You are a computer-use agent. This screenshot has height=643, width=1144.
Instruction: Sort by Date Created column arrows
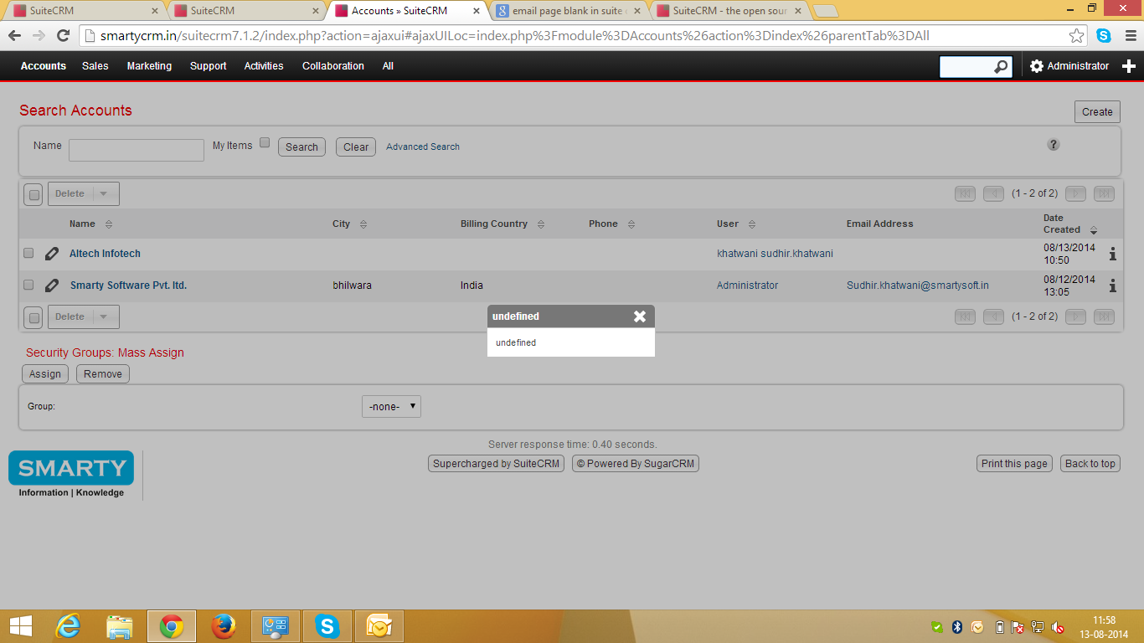click(x=1094, y=230)
